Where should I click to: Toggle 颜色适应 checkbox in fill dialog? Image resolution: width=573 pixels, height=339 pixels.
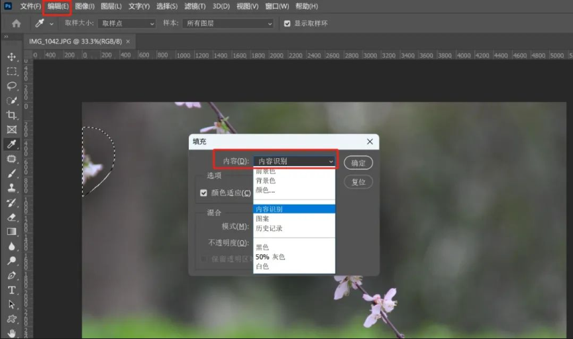point(203,193)
